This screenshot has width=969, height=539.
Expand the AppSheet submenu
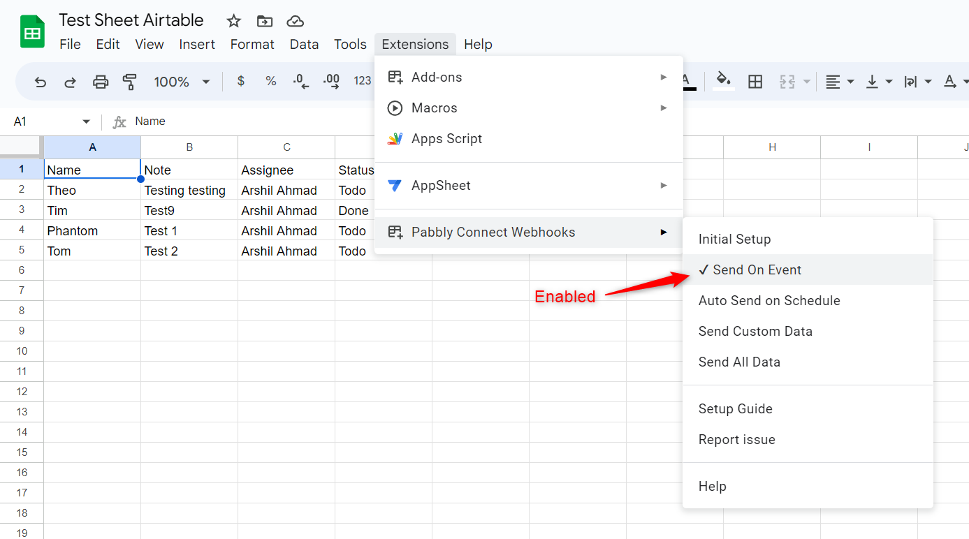(529, 185)
